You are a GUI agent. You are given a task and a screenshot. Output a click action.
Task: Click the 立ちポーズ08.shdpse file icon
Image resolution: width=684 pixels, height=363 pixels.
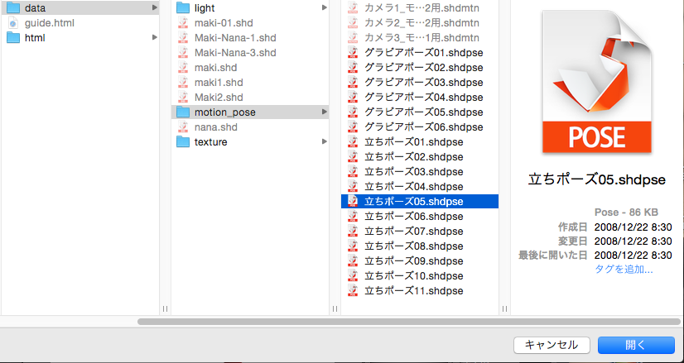click(353, 246)
